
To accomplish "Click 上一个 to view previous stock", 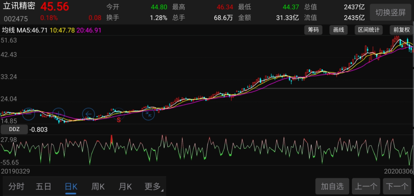I will coord(366,186).
